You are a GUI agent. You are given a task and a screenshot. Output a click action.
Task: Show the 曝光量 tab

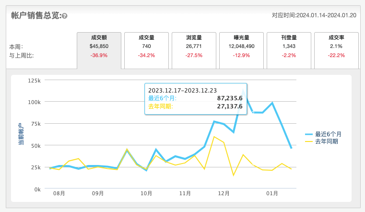(x=241, y=50)
